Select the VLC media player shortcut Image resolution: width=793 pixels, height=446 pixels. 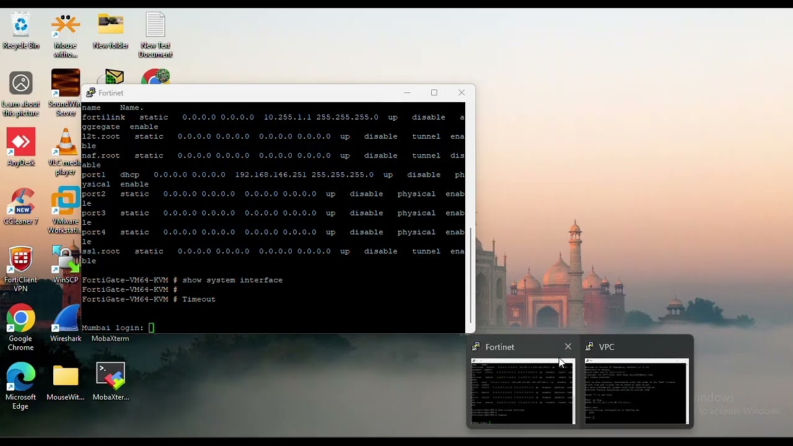pos(66,152)
